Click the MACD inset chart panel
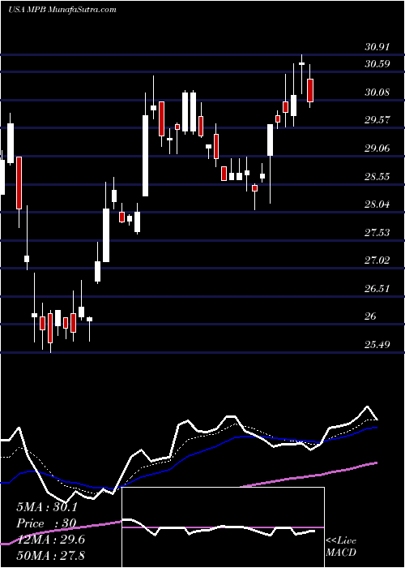The image size is (405, 568). tap(223, 527)
